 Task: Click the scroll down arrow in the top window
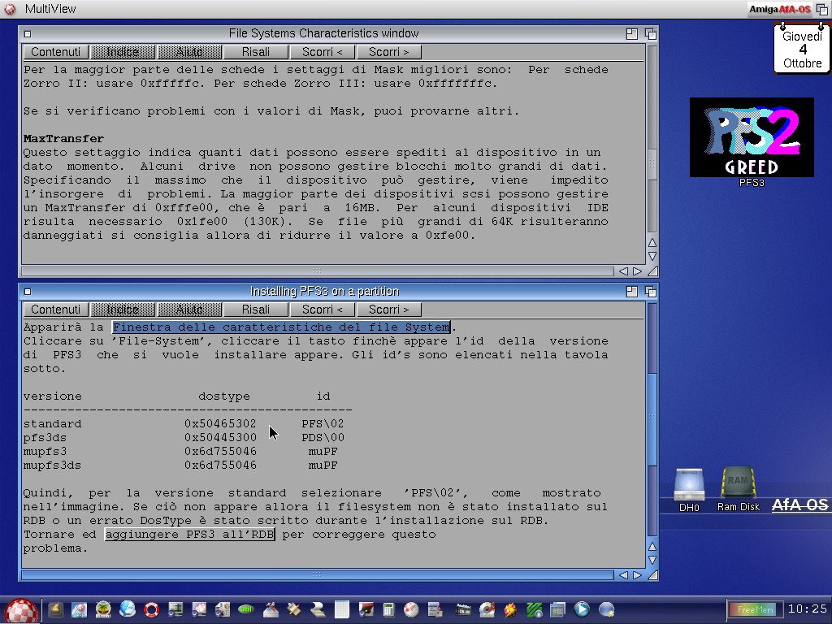(652, 257)
